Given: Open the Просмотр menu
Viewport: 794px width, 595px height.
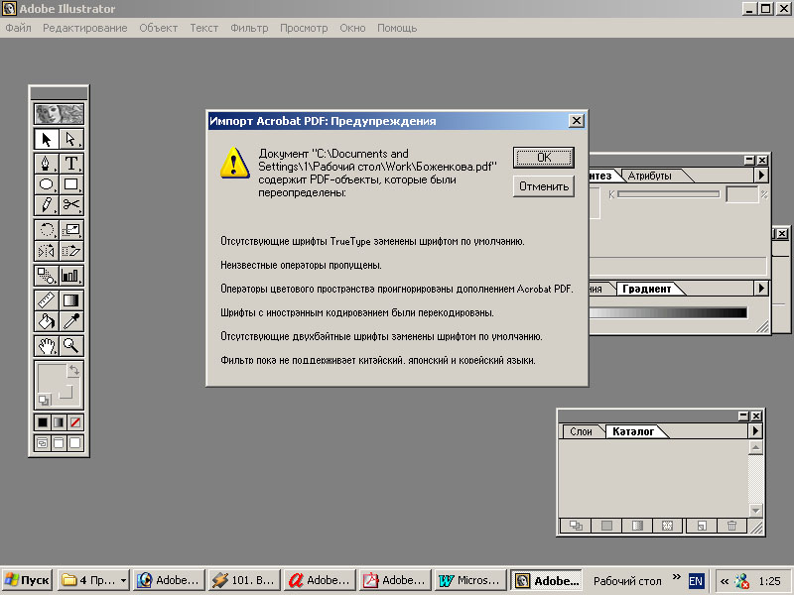Looking at the screenshot, I should [x=304, y=28].
